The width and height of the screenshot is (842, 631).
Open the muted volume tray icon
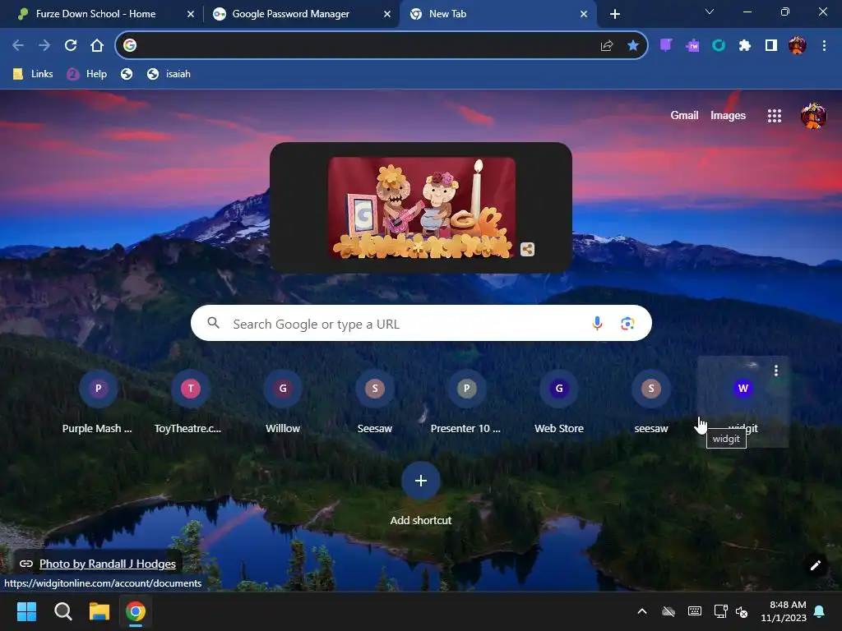(742, 611)
